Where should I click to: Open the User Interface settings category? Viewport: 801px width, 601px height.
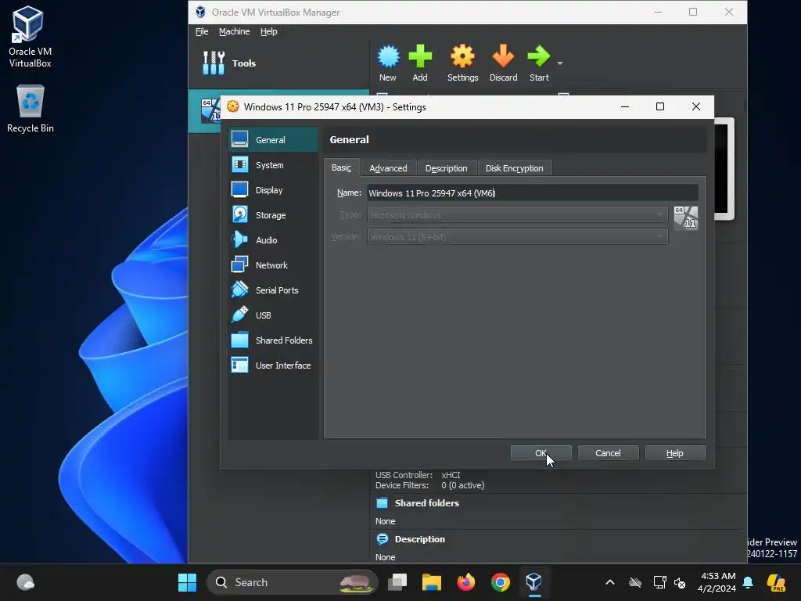(273, 365)
